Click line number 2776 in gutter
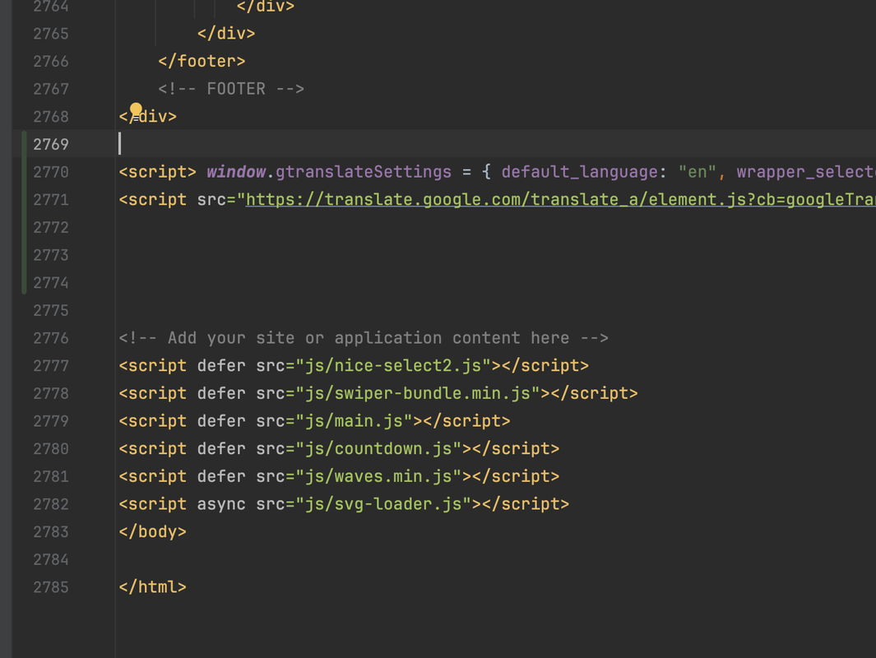876x658 pixels. click(51, 338)
